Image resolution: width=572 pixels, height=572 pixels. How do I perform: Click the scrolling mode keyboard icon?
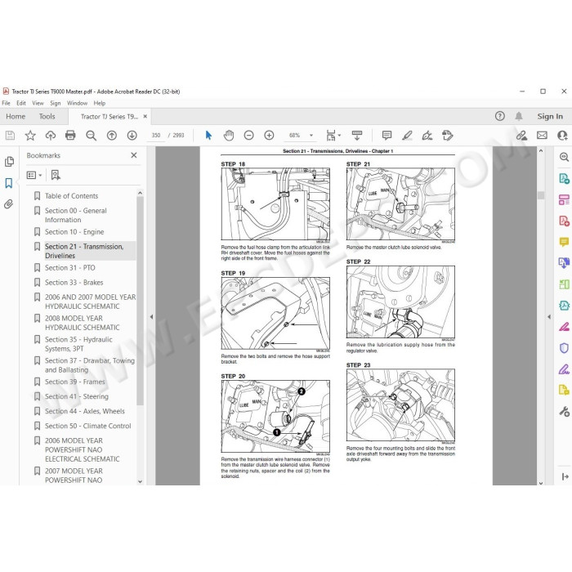point(357,136)
